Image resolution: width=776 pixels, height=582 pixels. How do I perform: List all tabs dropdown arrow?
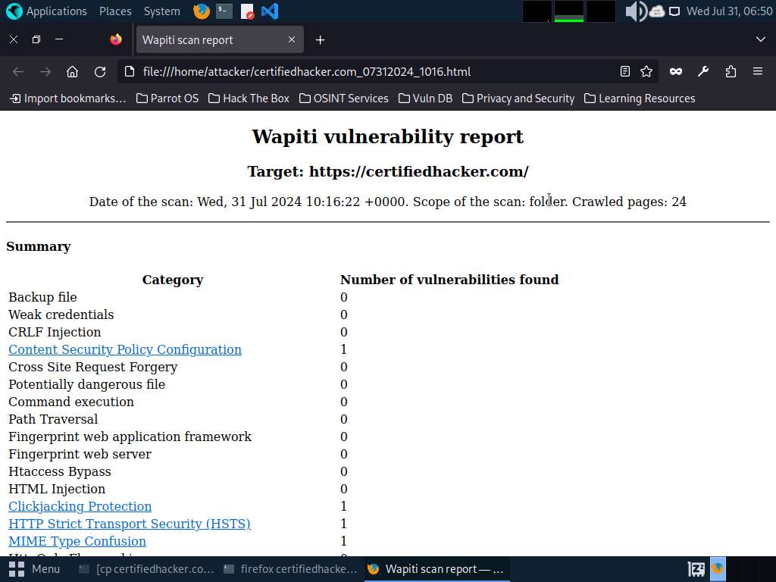click(761, 39)
